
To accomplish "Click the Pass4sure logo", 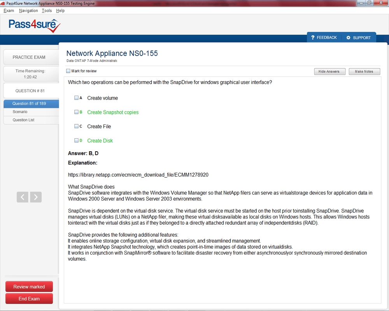I will pos(35,26).
